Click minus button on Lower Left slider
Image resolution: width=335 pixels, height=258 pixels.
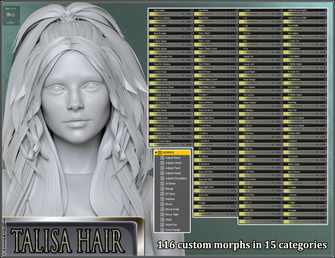tap(245, 68)
